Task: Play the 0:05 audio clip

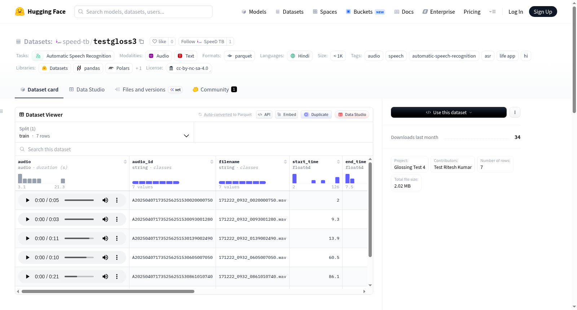Action: [x=27, y=200]
